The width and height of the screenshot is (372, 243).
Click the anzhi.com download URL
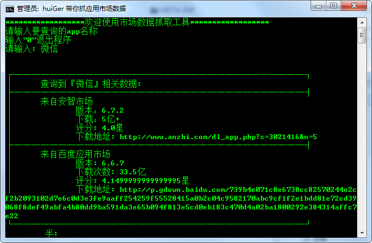click(x=218, y=137)
